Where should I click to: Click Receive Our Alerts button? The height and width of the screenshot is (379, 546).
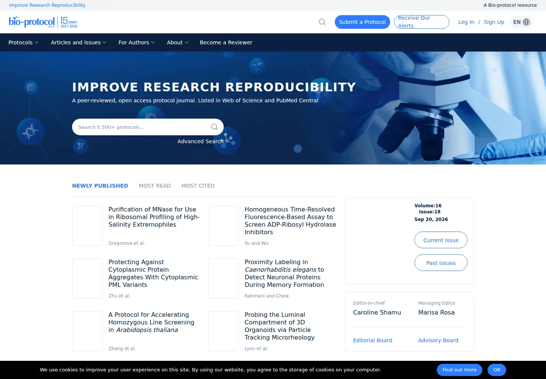422,22
